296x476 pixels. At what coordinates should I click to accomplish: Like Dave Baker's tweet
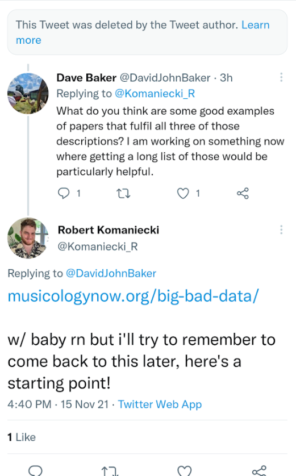click(x=183, y=193)
